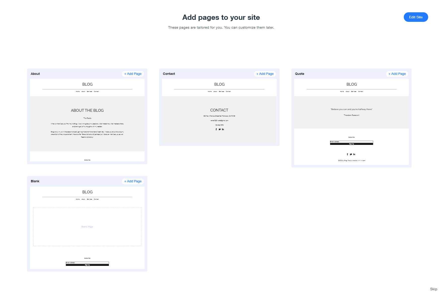Add the Quote page
Image resolution: width=444 pixels, height=293 pixels.
coord(396,74)
